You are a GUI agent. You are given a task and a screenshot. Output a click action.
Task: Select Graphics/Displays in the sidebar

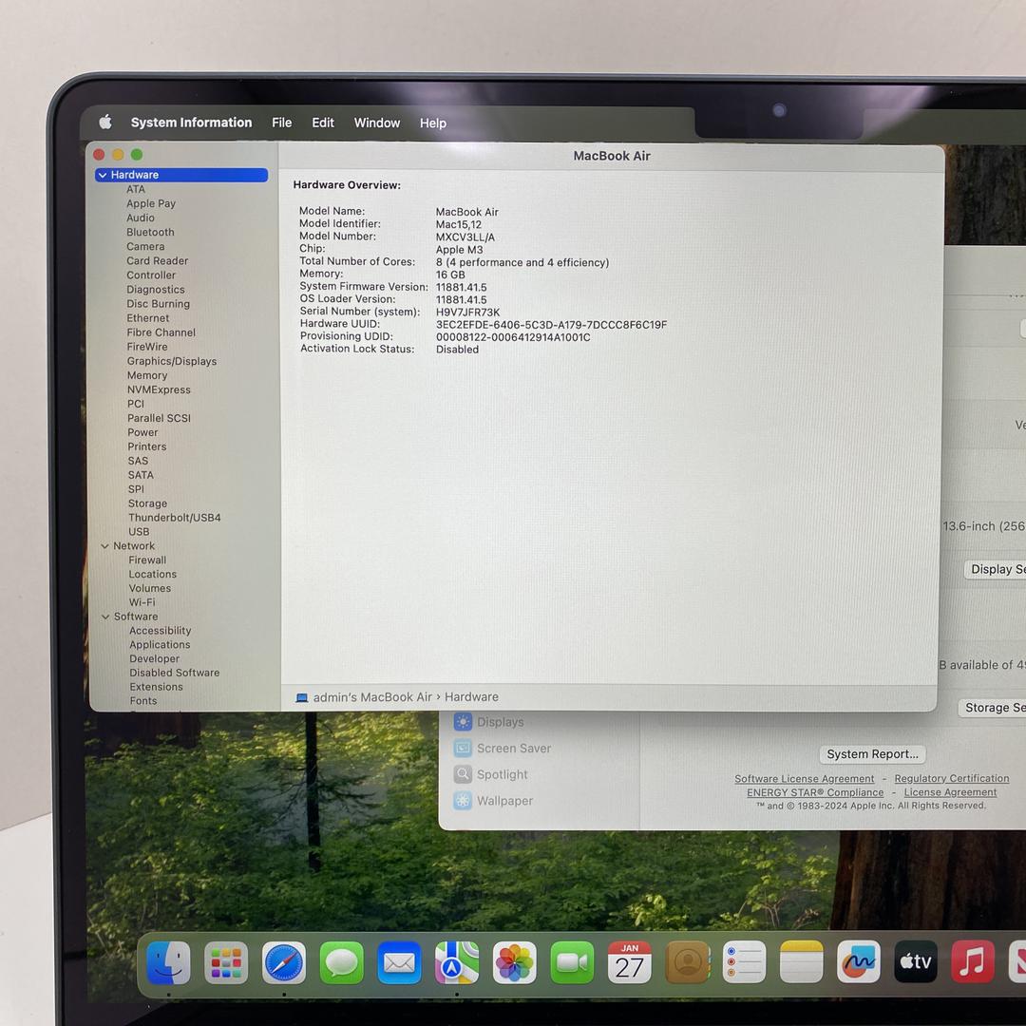[x=171, y=361]
